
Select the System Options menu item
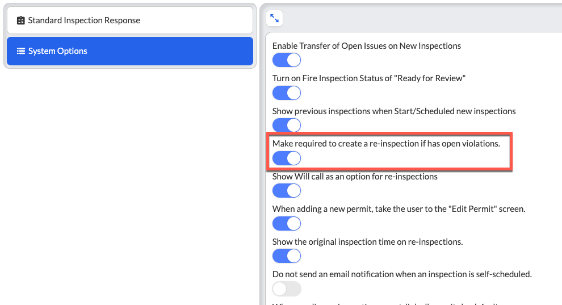tap(130, 51)
